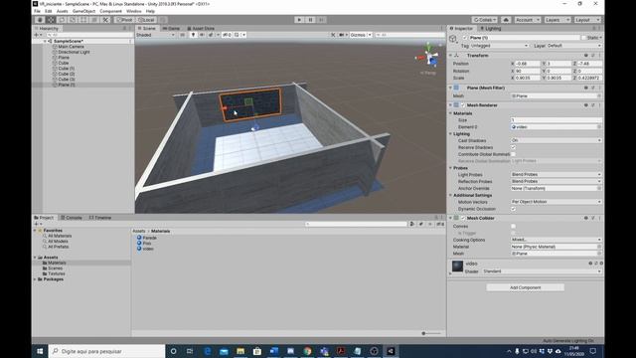Select the Scale tool in toolbar
The width and height of the screenshot is (636, 358).
coord(73,20)
